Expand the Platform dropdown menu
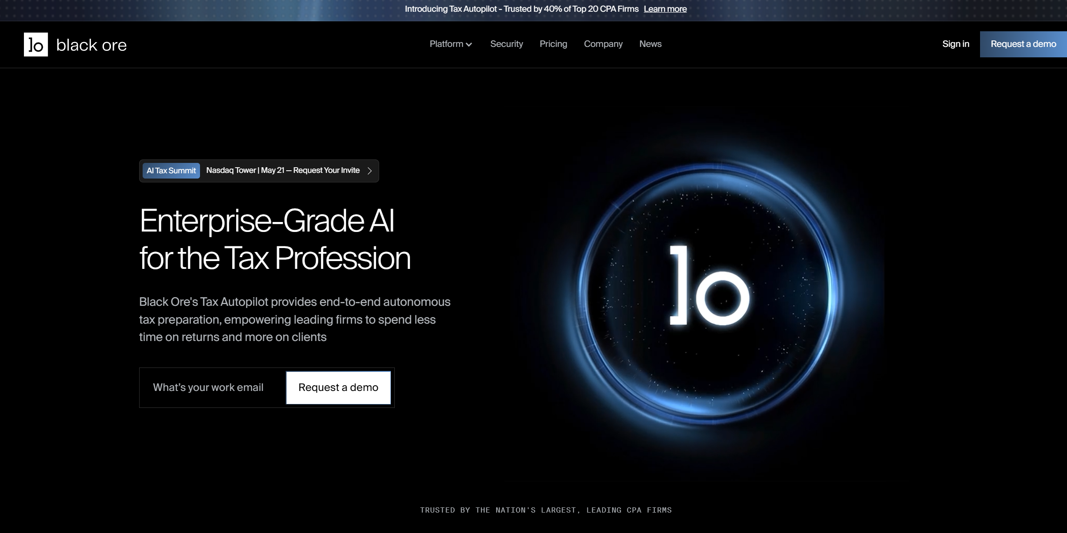1067x533 pixels. point(451,44)
